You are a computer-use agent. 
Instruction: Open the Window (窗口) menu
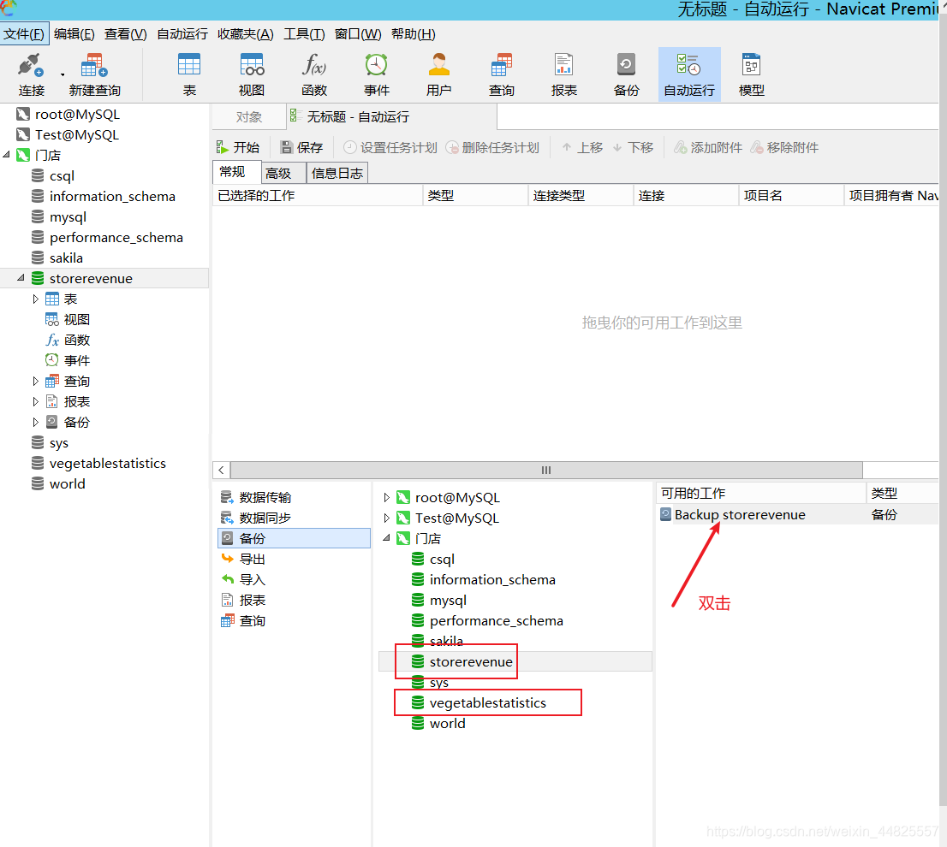[x=358, y=33]
